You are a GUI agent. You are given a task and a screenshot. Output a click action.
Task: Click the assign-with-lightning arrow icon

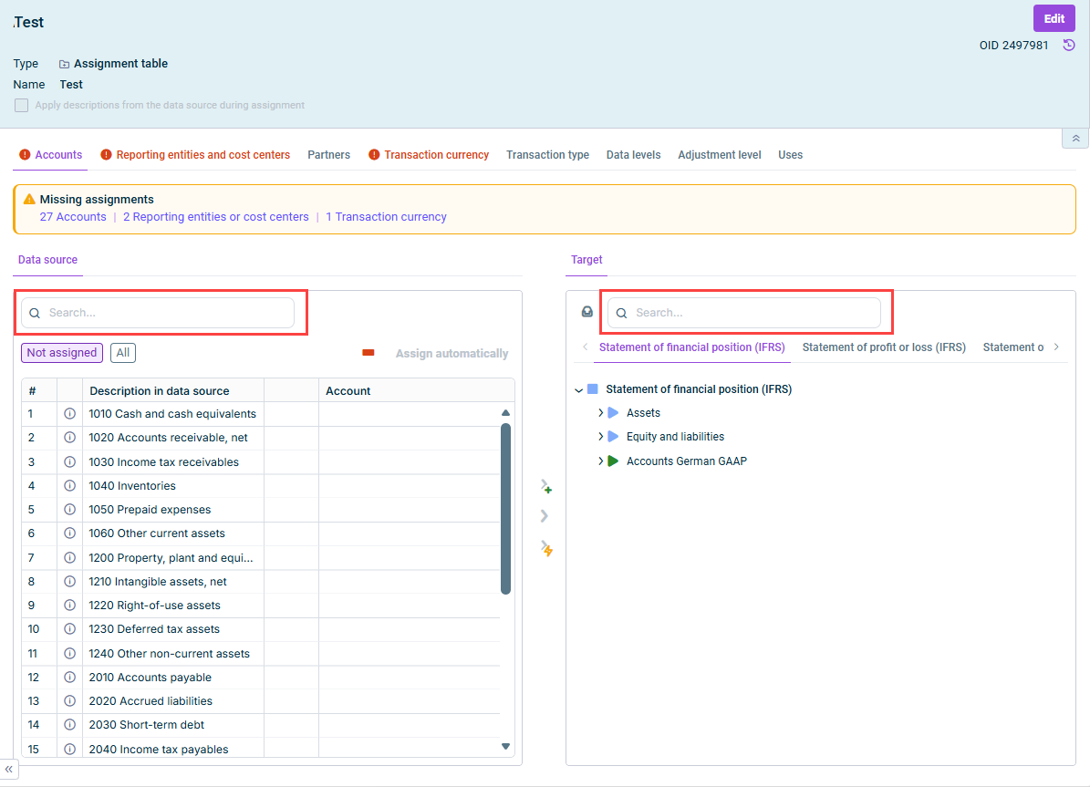pos(546,549)
